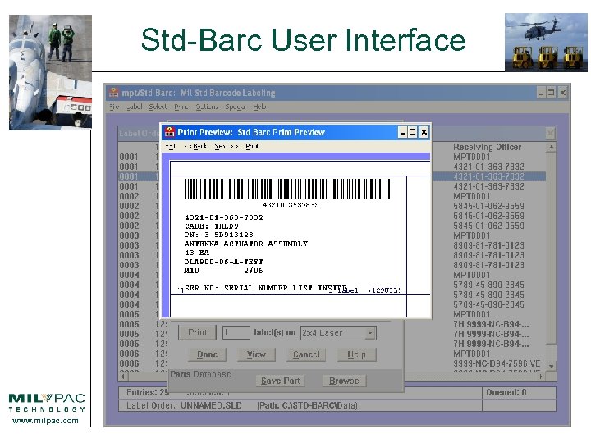
Task: Open the File menu of main window
Action: [114, 107]
